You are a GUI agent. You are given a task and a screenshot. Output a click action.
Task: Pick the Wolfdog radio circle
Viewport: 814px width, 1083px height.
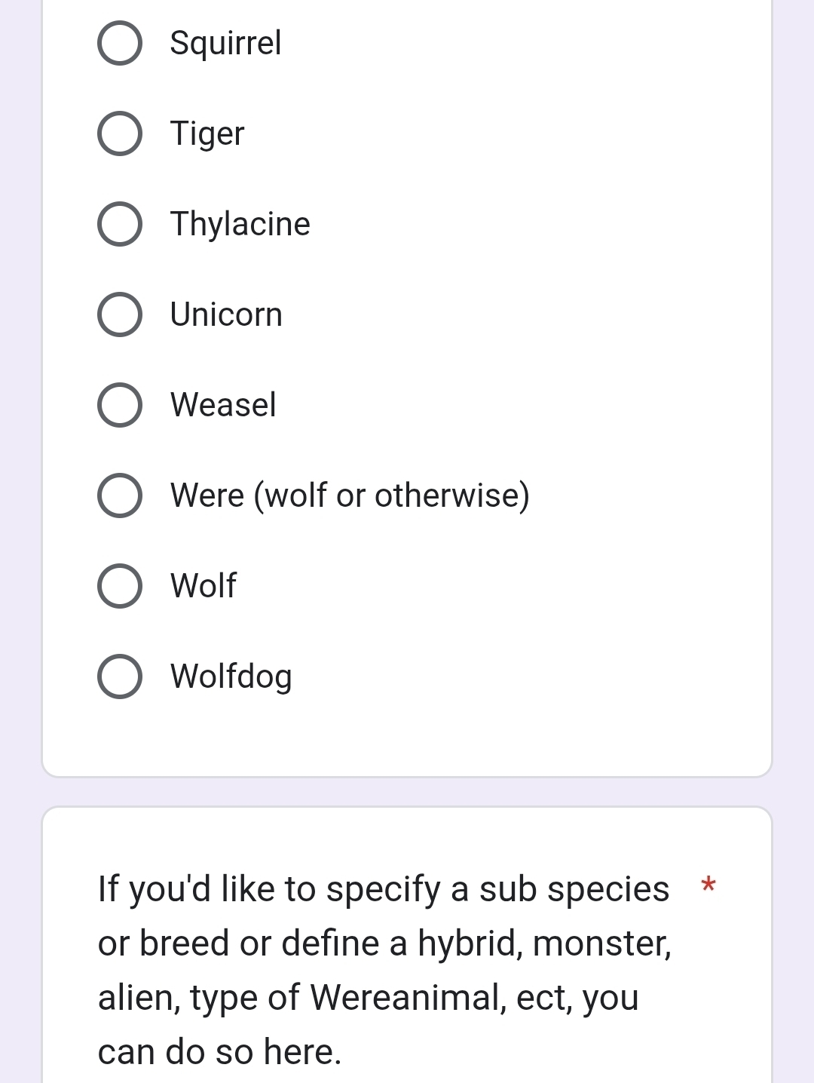(x=120, y=676)
